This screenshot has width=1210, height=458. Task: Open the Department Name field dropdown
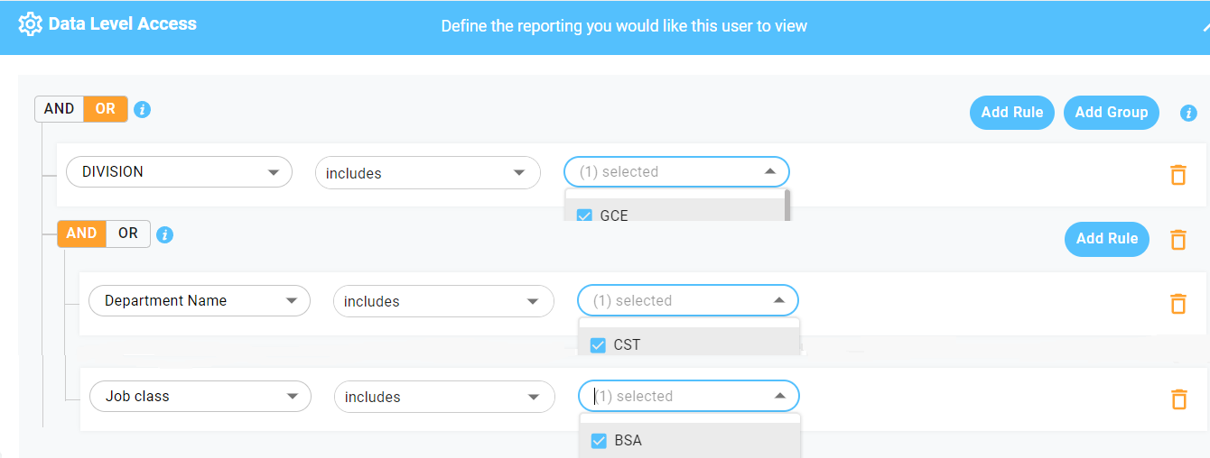[200, 301]
